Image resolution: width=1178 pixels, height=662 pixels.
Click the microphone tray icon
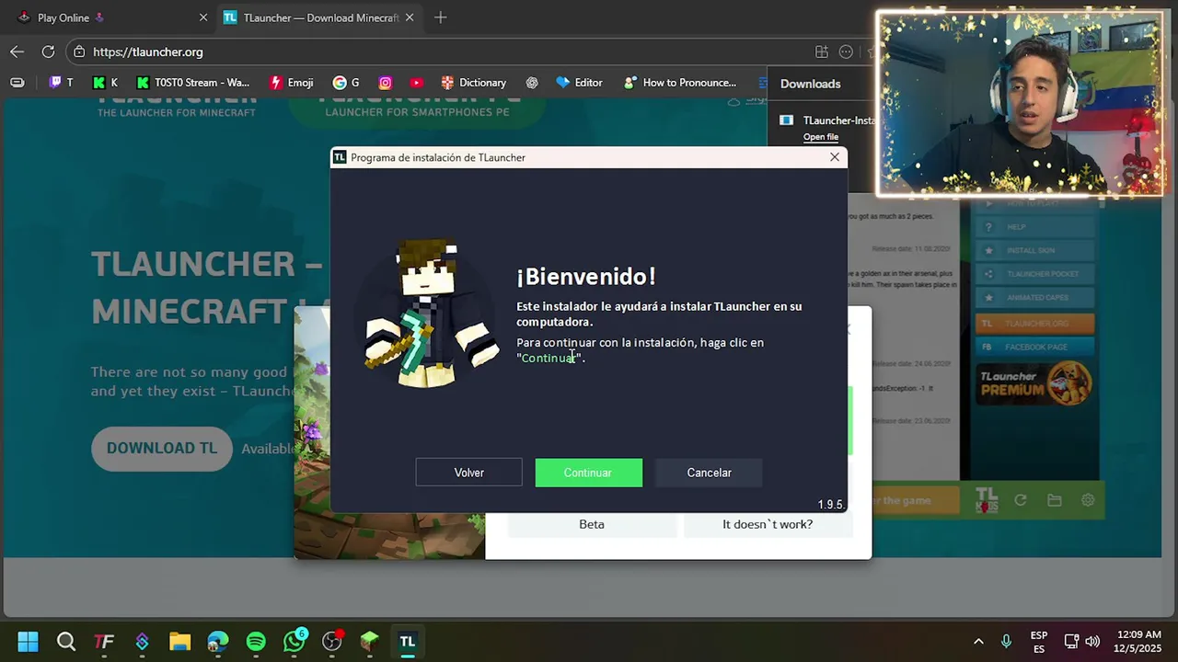tap(1006, 641)
